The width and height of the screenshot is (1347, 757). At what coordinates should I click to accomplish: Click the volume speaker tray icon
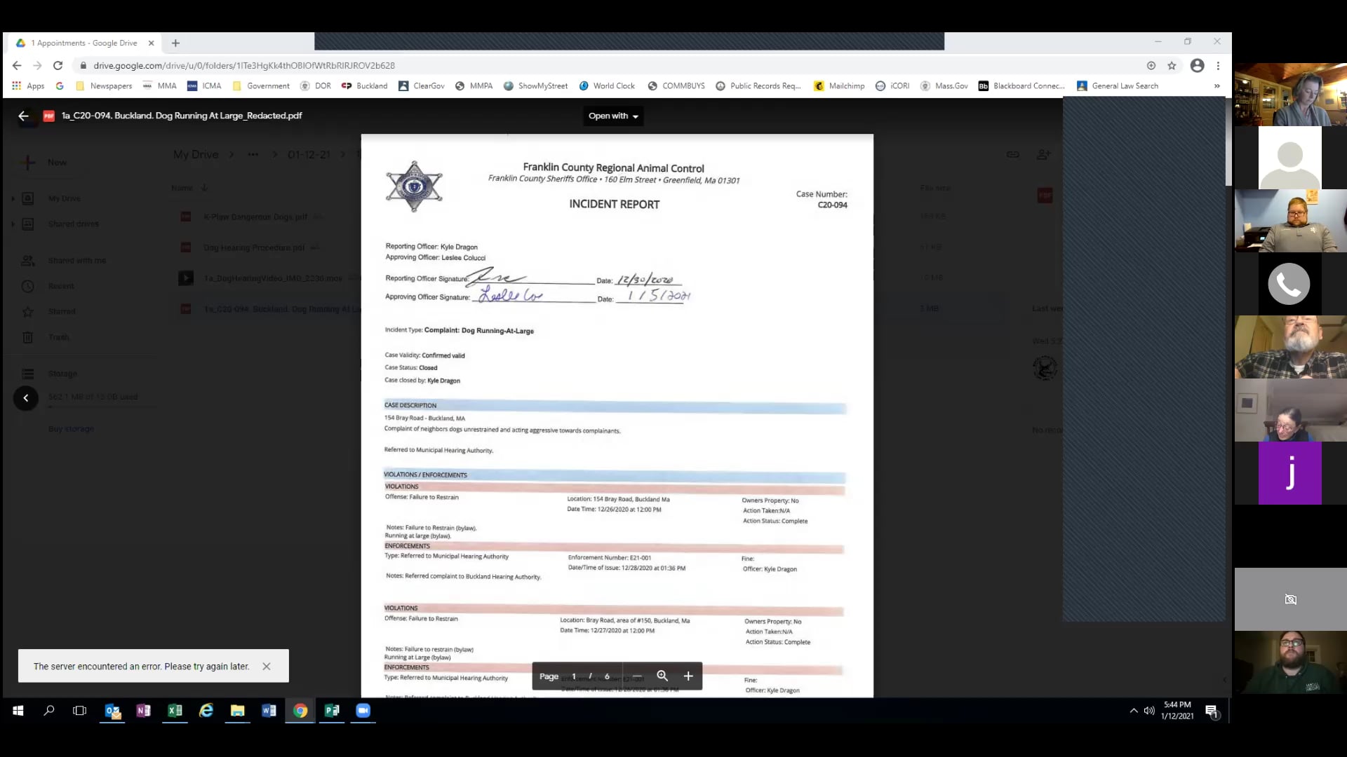[x=1149, y=711]
